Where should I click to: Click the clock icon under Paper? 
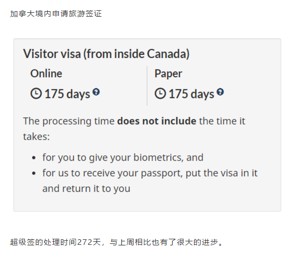(160, 93)
